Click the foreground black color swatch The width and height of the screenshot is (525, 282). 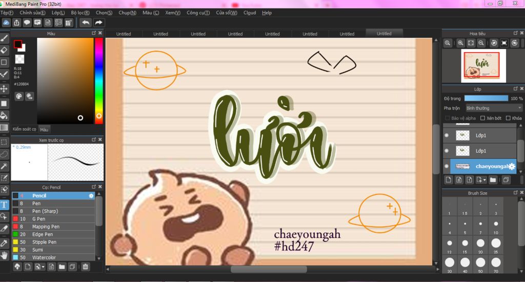(18, 44)
